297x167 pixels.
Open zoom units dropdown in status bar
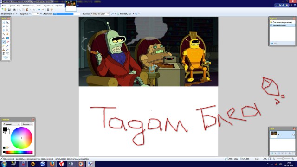(x=261, y=159)
